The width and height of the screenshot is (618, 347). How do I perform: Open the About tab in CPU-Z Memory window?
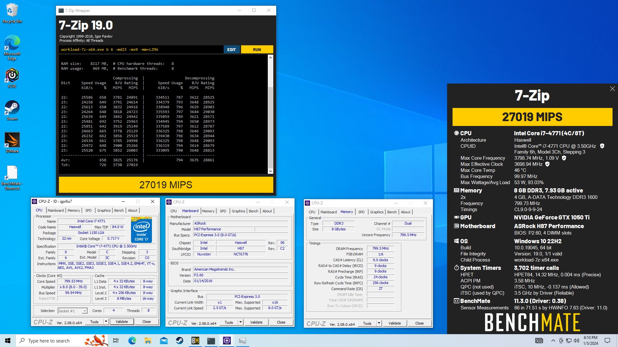[406, 212]
